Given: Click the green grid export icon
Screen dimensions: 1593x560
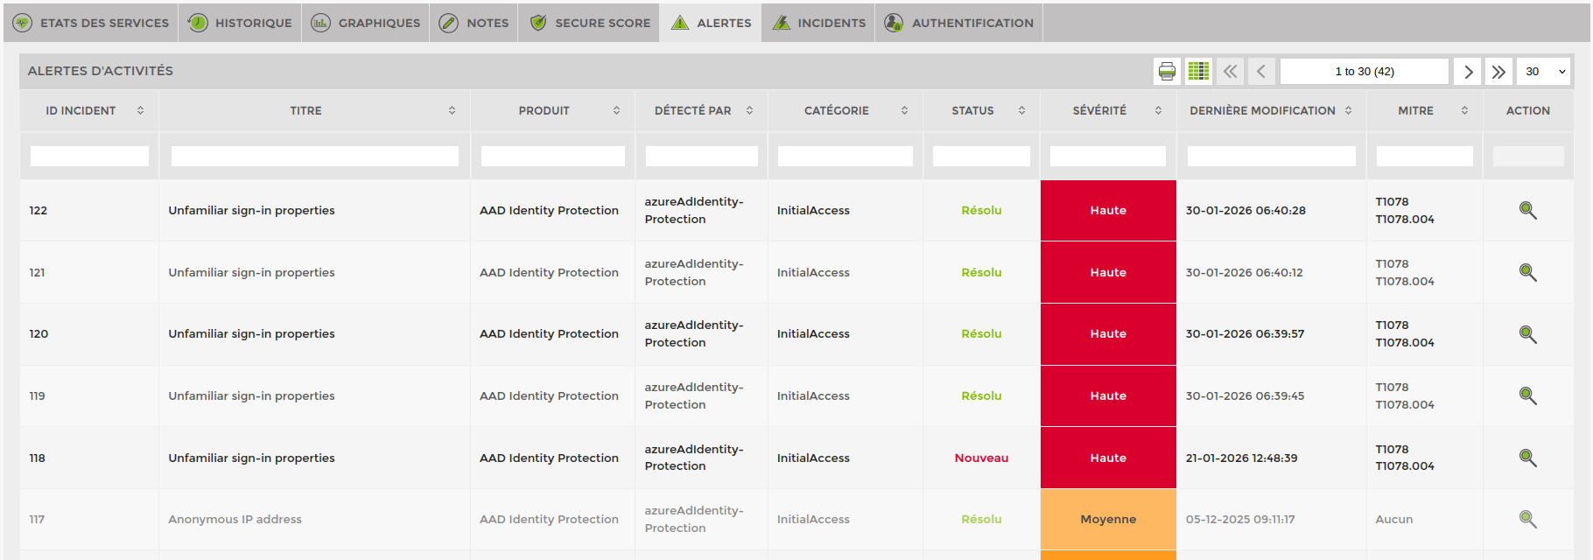Looking at the screenshot, I should (1198, 72).
